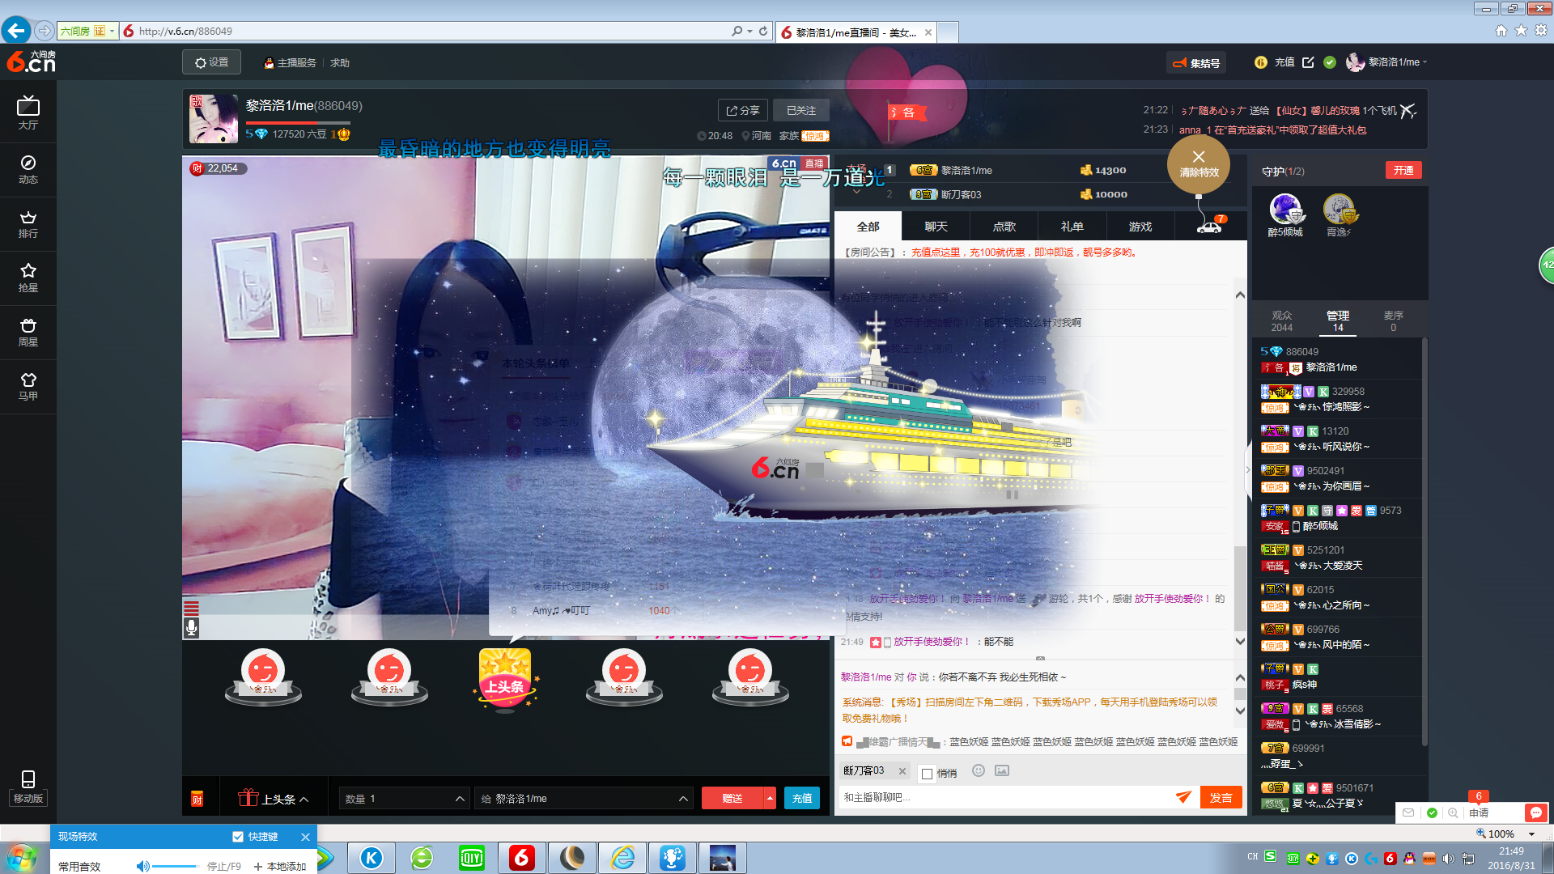Open the iQIYI app in the taskbar
Viewport: 1554px width, 874px height.
[x=472, y=858]
